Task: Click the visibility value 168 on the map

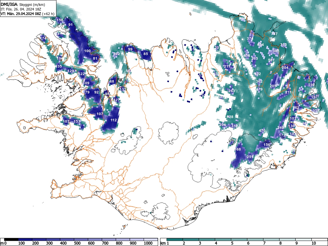Action: click(237, 149)
